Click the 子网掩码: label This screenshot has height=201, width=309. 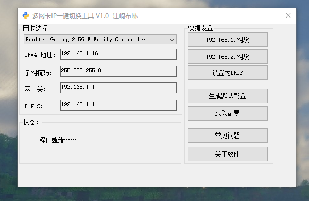click(39, 73)
